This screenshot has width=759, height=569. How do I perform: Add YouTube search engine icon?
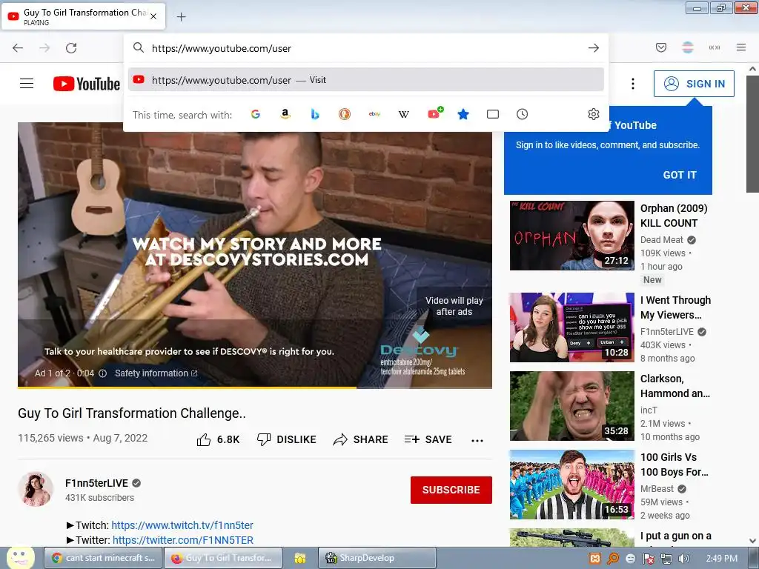point(434,113)
